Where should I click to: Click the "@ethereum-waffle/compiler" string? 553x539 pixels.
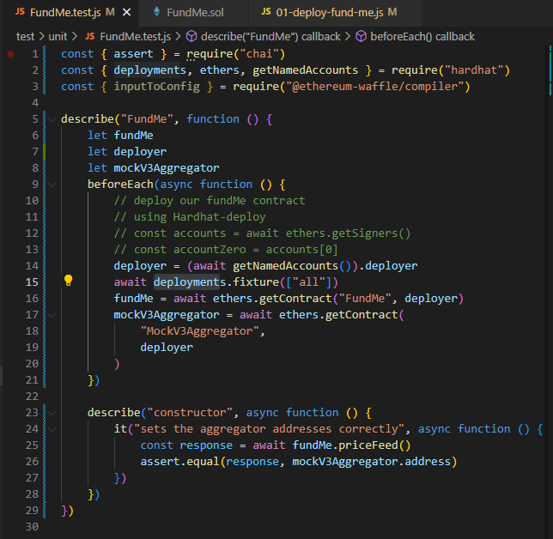(x=375, y=87)
